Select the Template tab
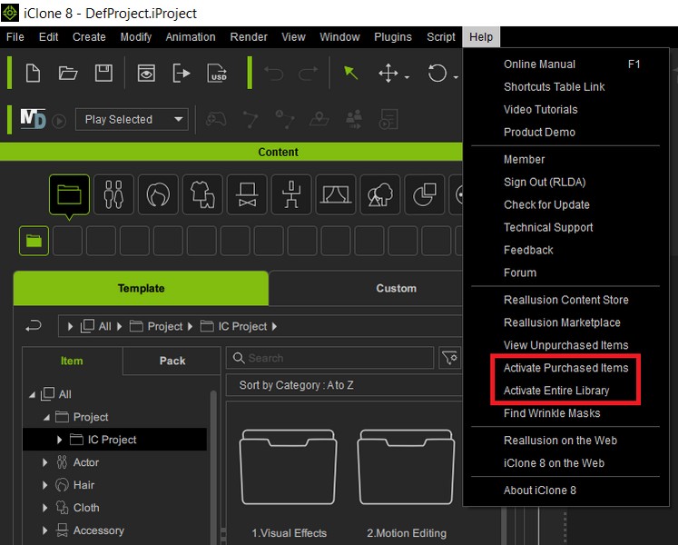This screenshot has height=545, width=678. tap(141, 288)
